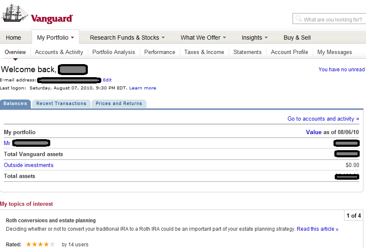The image size is (366, 248).
Task: Open Taxes & Income section
Action: tap(204, 52)
